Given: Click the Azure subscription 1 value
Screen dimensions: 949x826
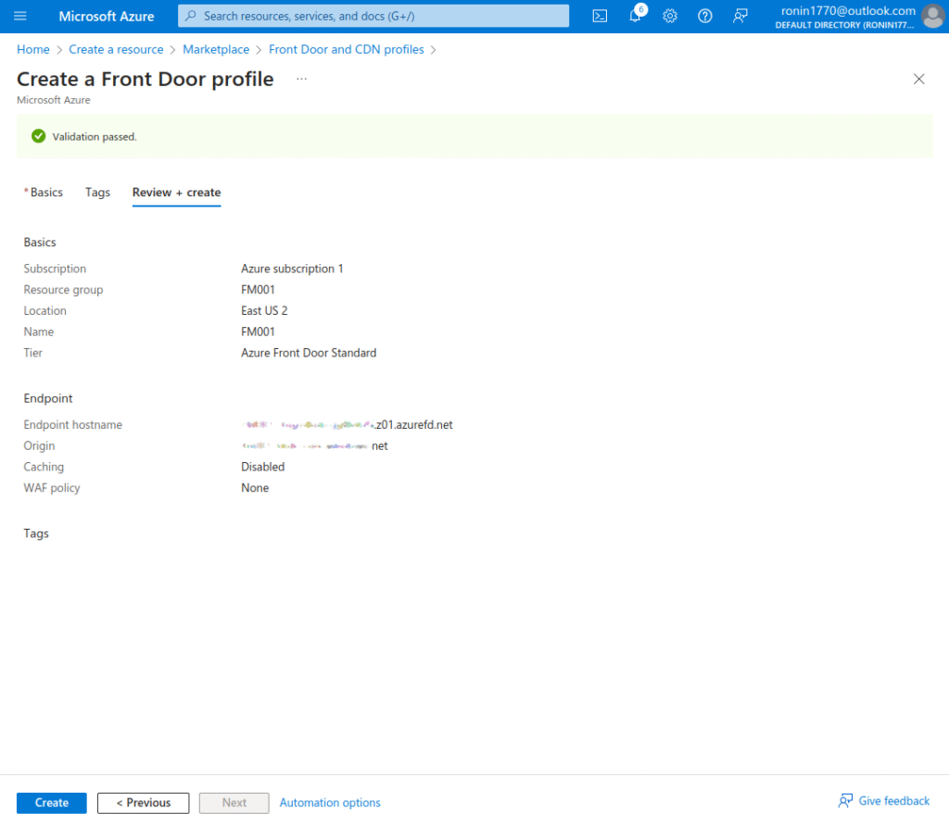Looking at the screenshot, I should pyautogui.click(x=292, y=269).
